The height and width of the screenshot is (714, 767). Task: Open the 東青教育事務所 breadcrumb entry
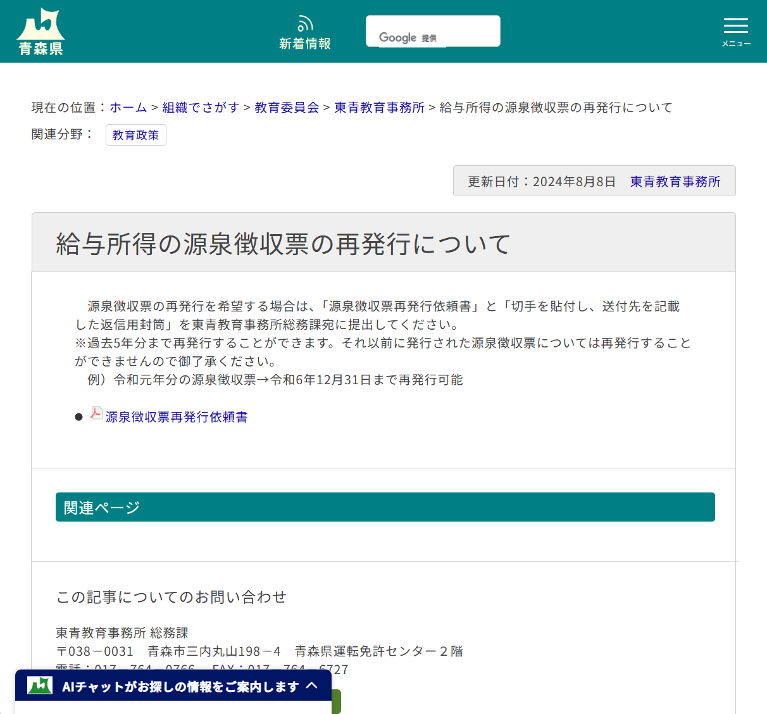(x=378, y=108)
